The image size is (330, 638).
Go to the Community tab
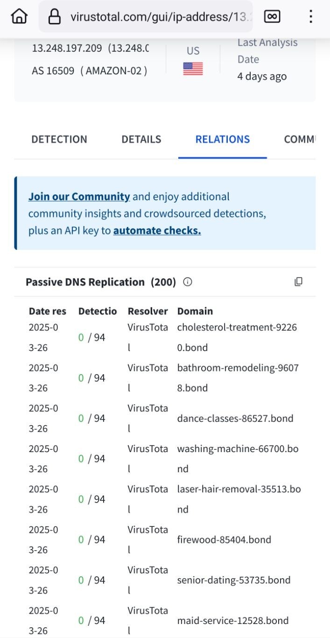pos(300,139)
